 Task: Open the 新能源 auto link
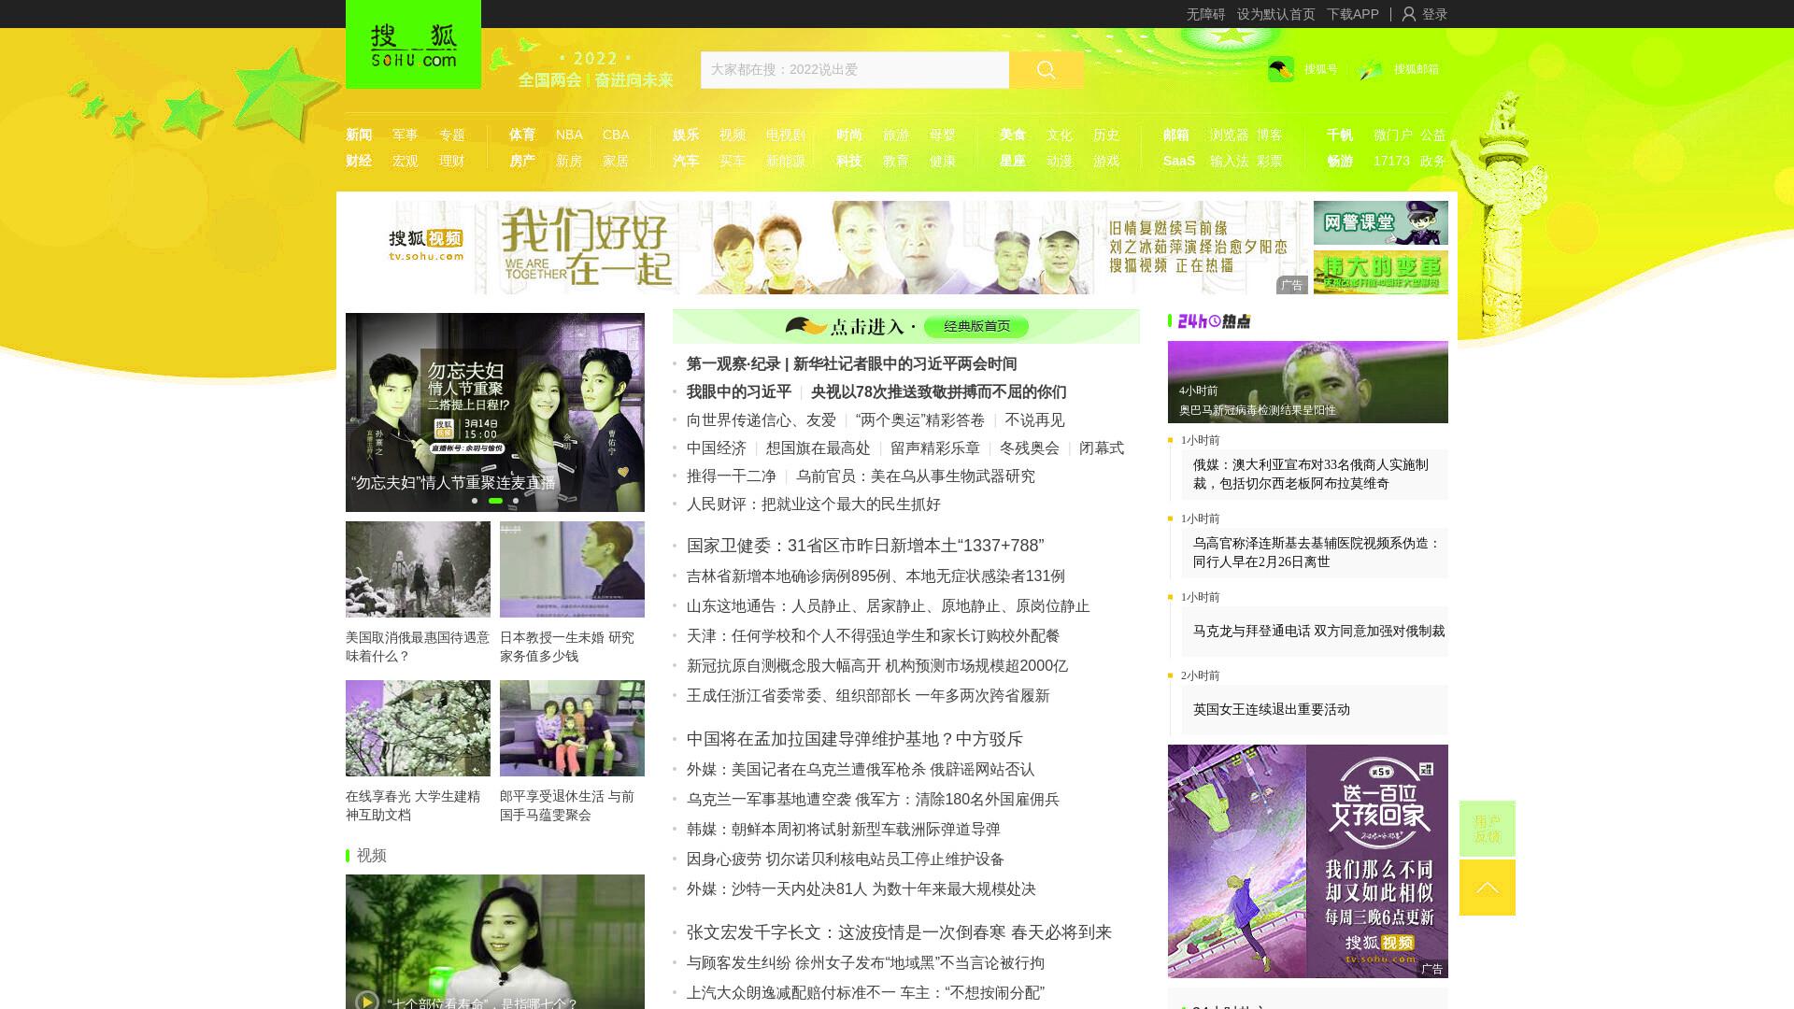785,161
